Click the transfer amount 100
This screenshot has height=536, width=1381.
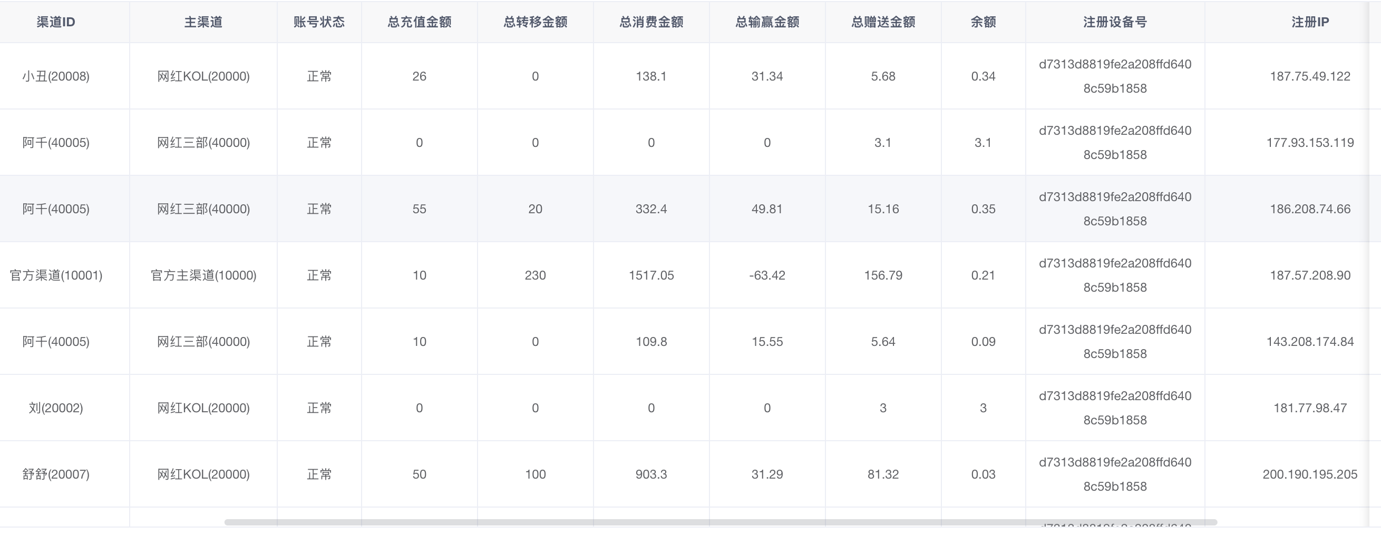535,474
